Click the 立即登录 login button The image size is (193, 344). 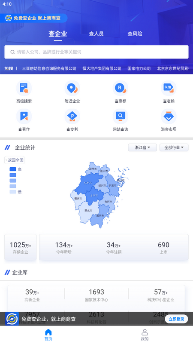(176, 319)
